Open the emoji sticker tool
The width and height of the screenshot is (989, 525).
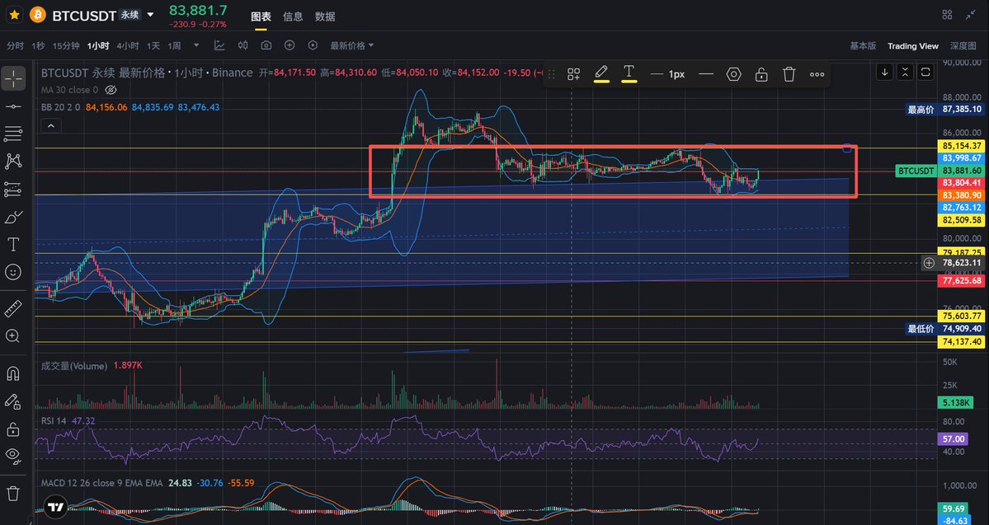[13, 272]
